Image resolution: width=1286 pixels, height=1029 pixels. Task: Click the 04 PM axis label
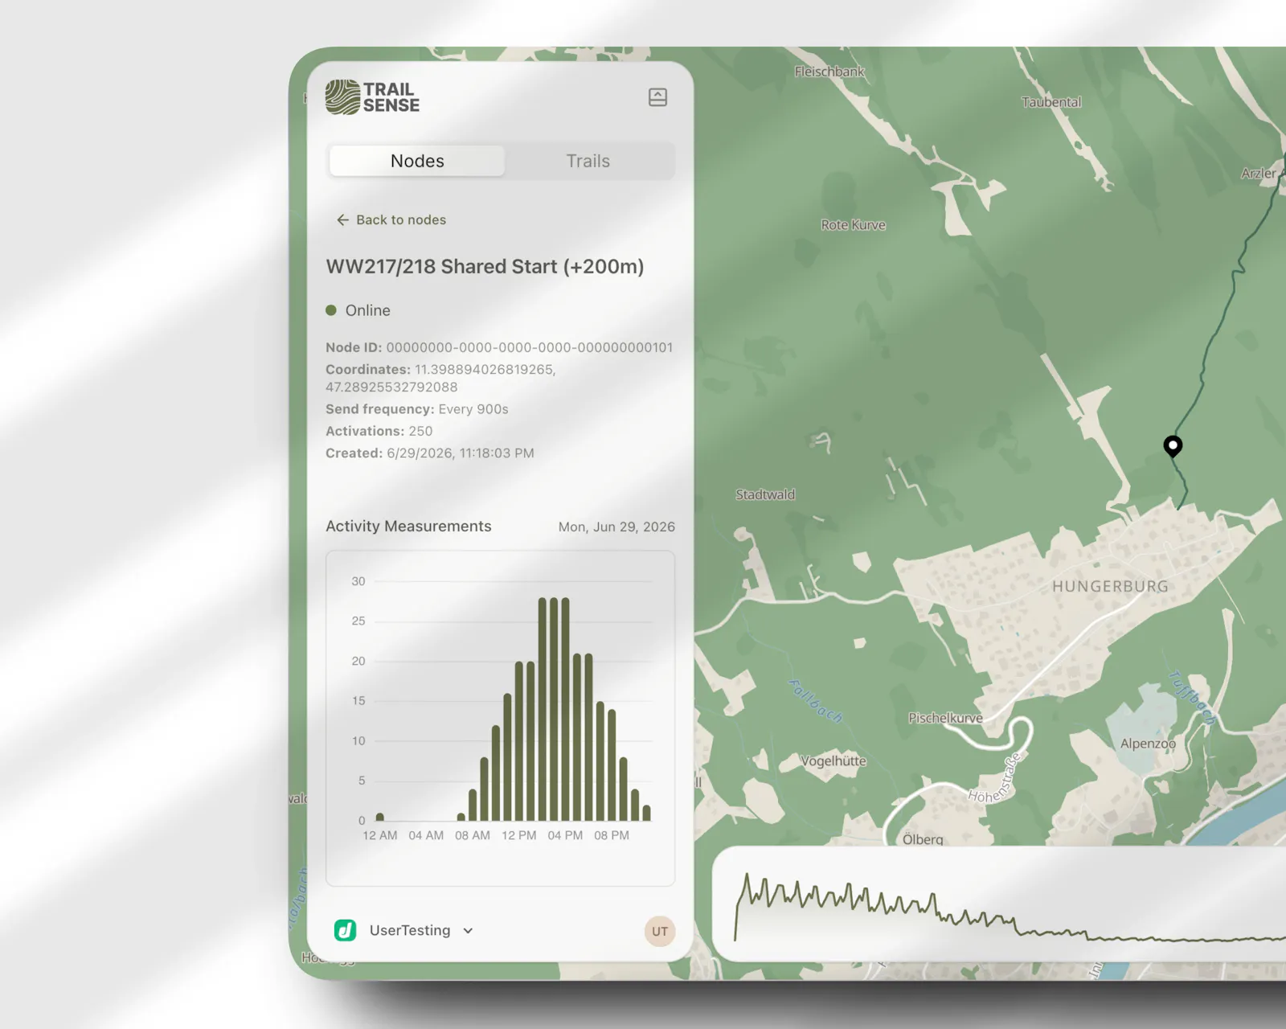[x=565, y=835]
